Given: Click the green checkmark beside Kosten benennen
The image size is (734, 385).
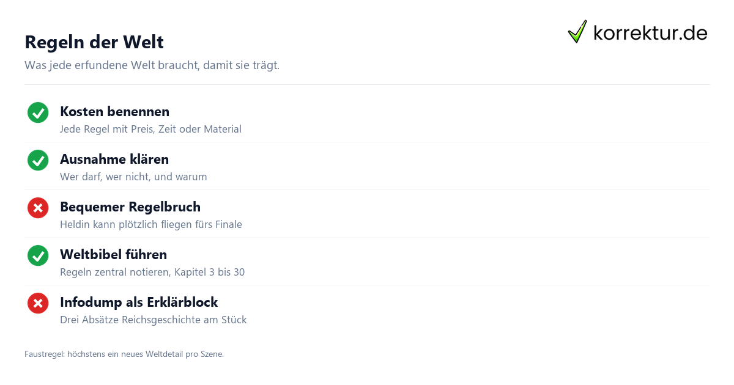Looking at the screenshot, I should tap(38, 112).
